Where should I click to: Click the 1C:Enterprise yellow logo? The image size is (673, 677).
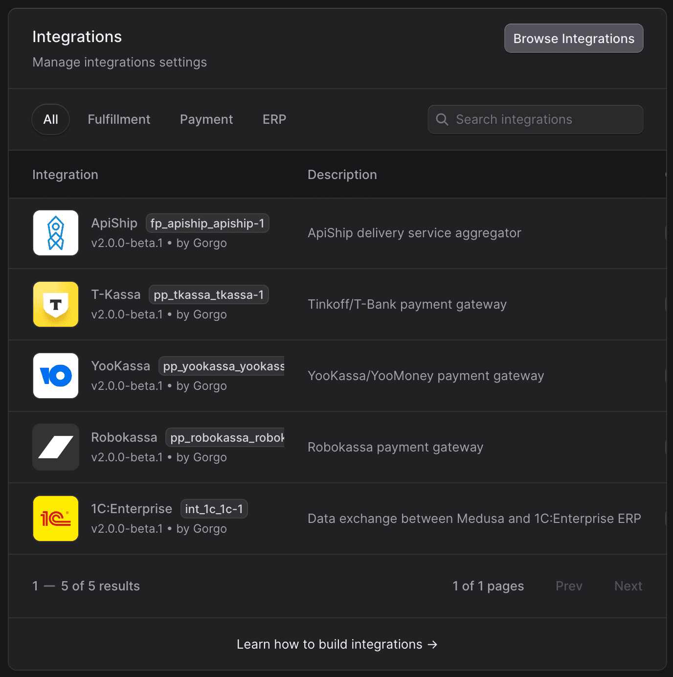(56, 519)
